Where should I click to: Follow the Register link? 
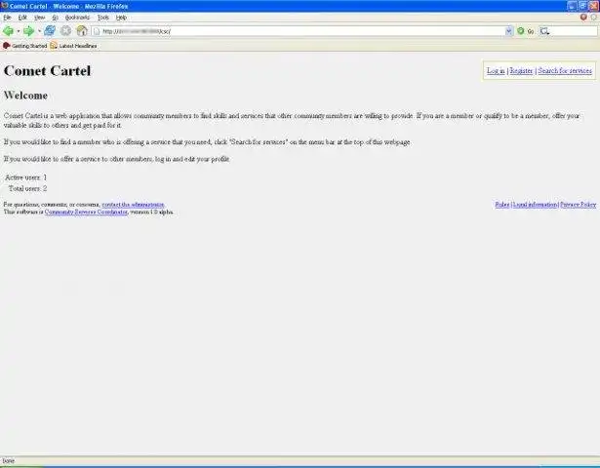[521, 71]
